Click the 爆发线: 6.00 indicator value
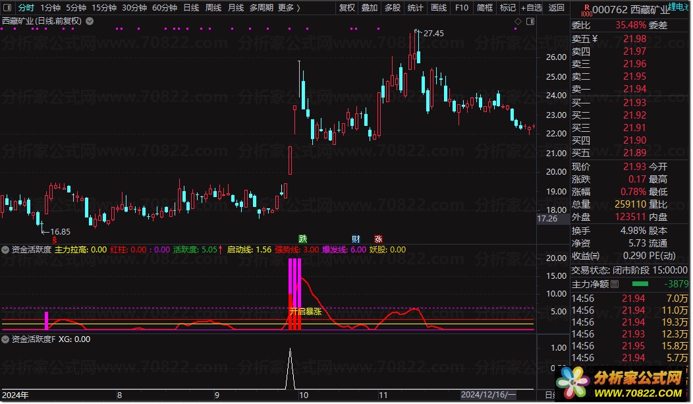The height and width of the screenshot is (404, 693). pyautogui.click(x=344, y=250)
